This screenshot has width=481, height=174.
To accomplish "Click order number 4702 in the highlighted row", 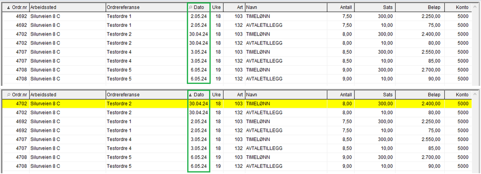I will tap(22, 104).
